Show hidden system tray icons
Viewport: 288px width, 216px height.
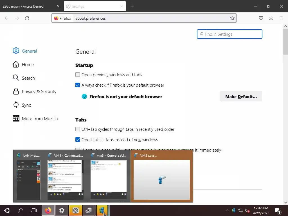[x=227, y=210]
